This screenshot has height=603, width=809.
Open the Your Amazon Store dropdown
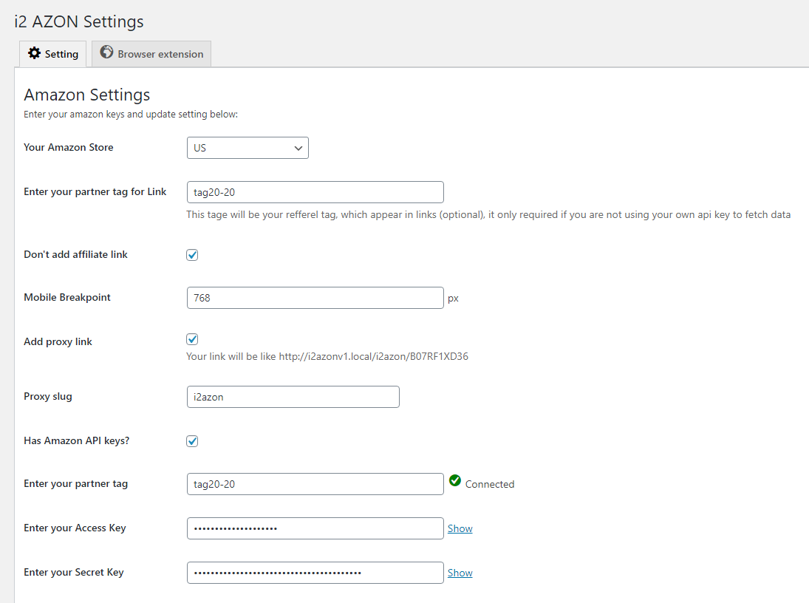click(247, 148)
